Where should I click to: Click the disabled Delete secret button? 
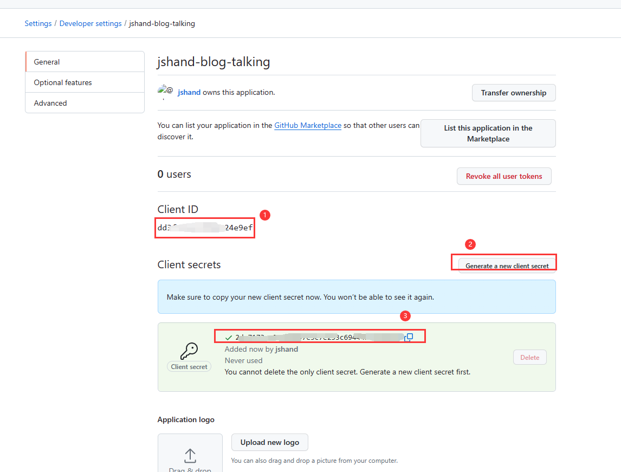(530, 357)
